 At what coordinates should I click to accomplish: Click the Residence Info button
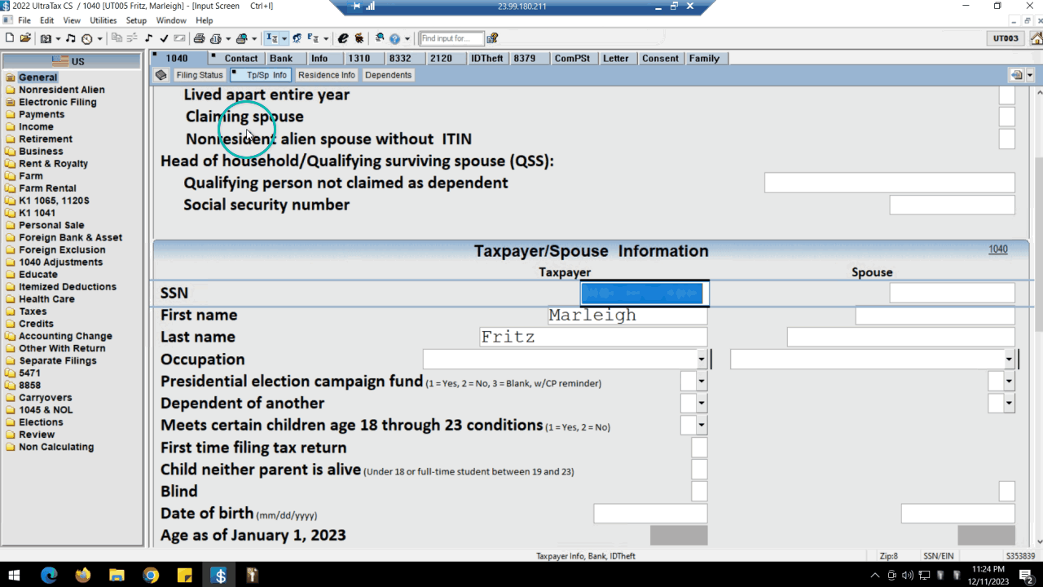point(326,75)
